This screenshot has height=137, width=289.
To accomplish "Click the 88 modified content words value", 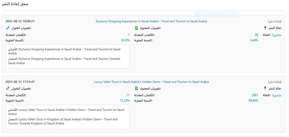I will [256, 35].
